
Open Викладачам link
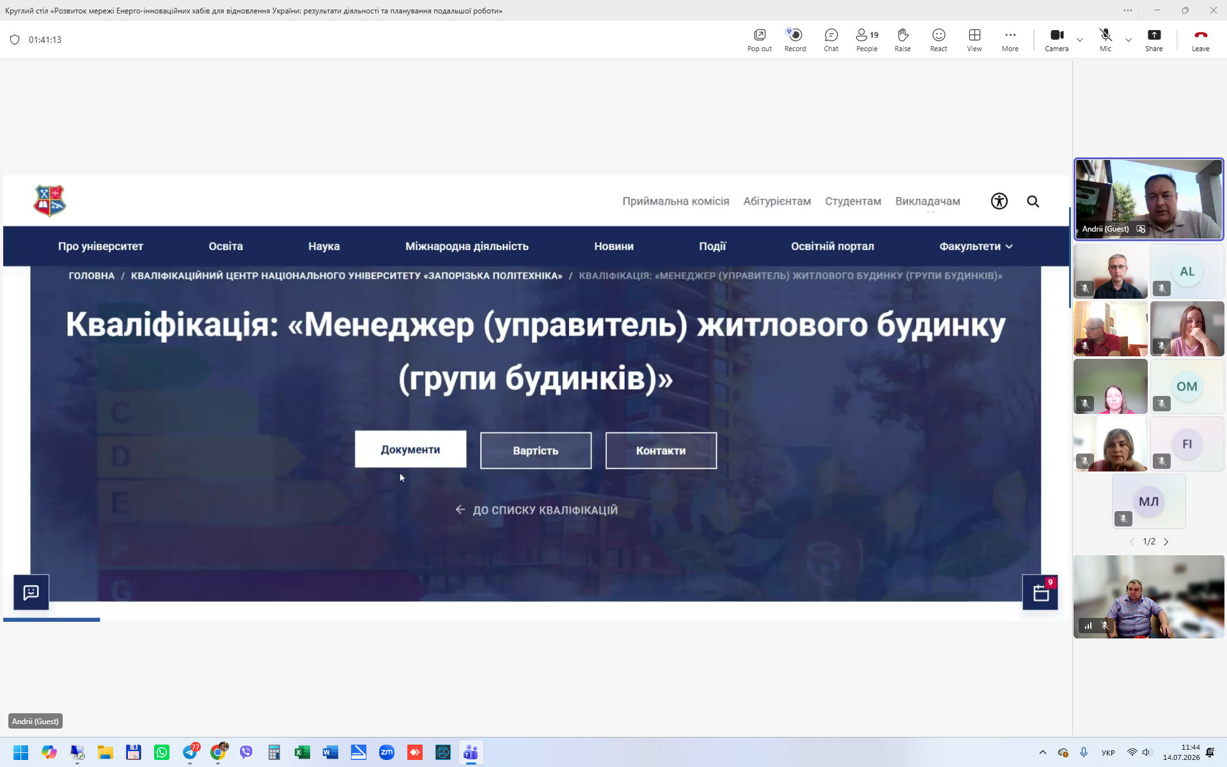pos(927,201)
